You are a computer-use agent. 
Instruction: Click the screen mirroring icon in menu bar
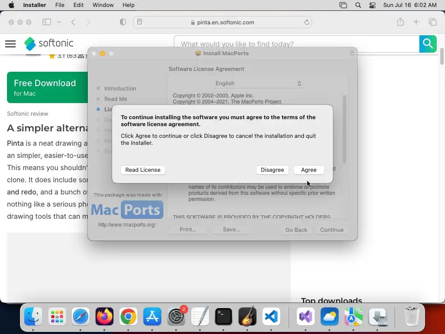pos(343,5)
